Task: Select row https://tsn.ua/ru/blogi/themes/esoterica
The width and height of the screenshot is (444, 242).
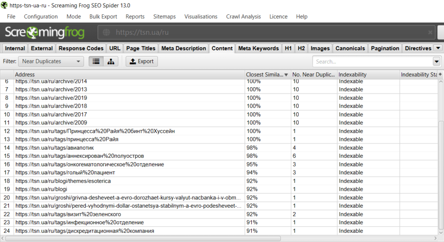Action: (219, 181)
